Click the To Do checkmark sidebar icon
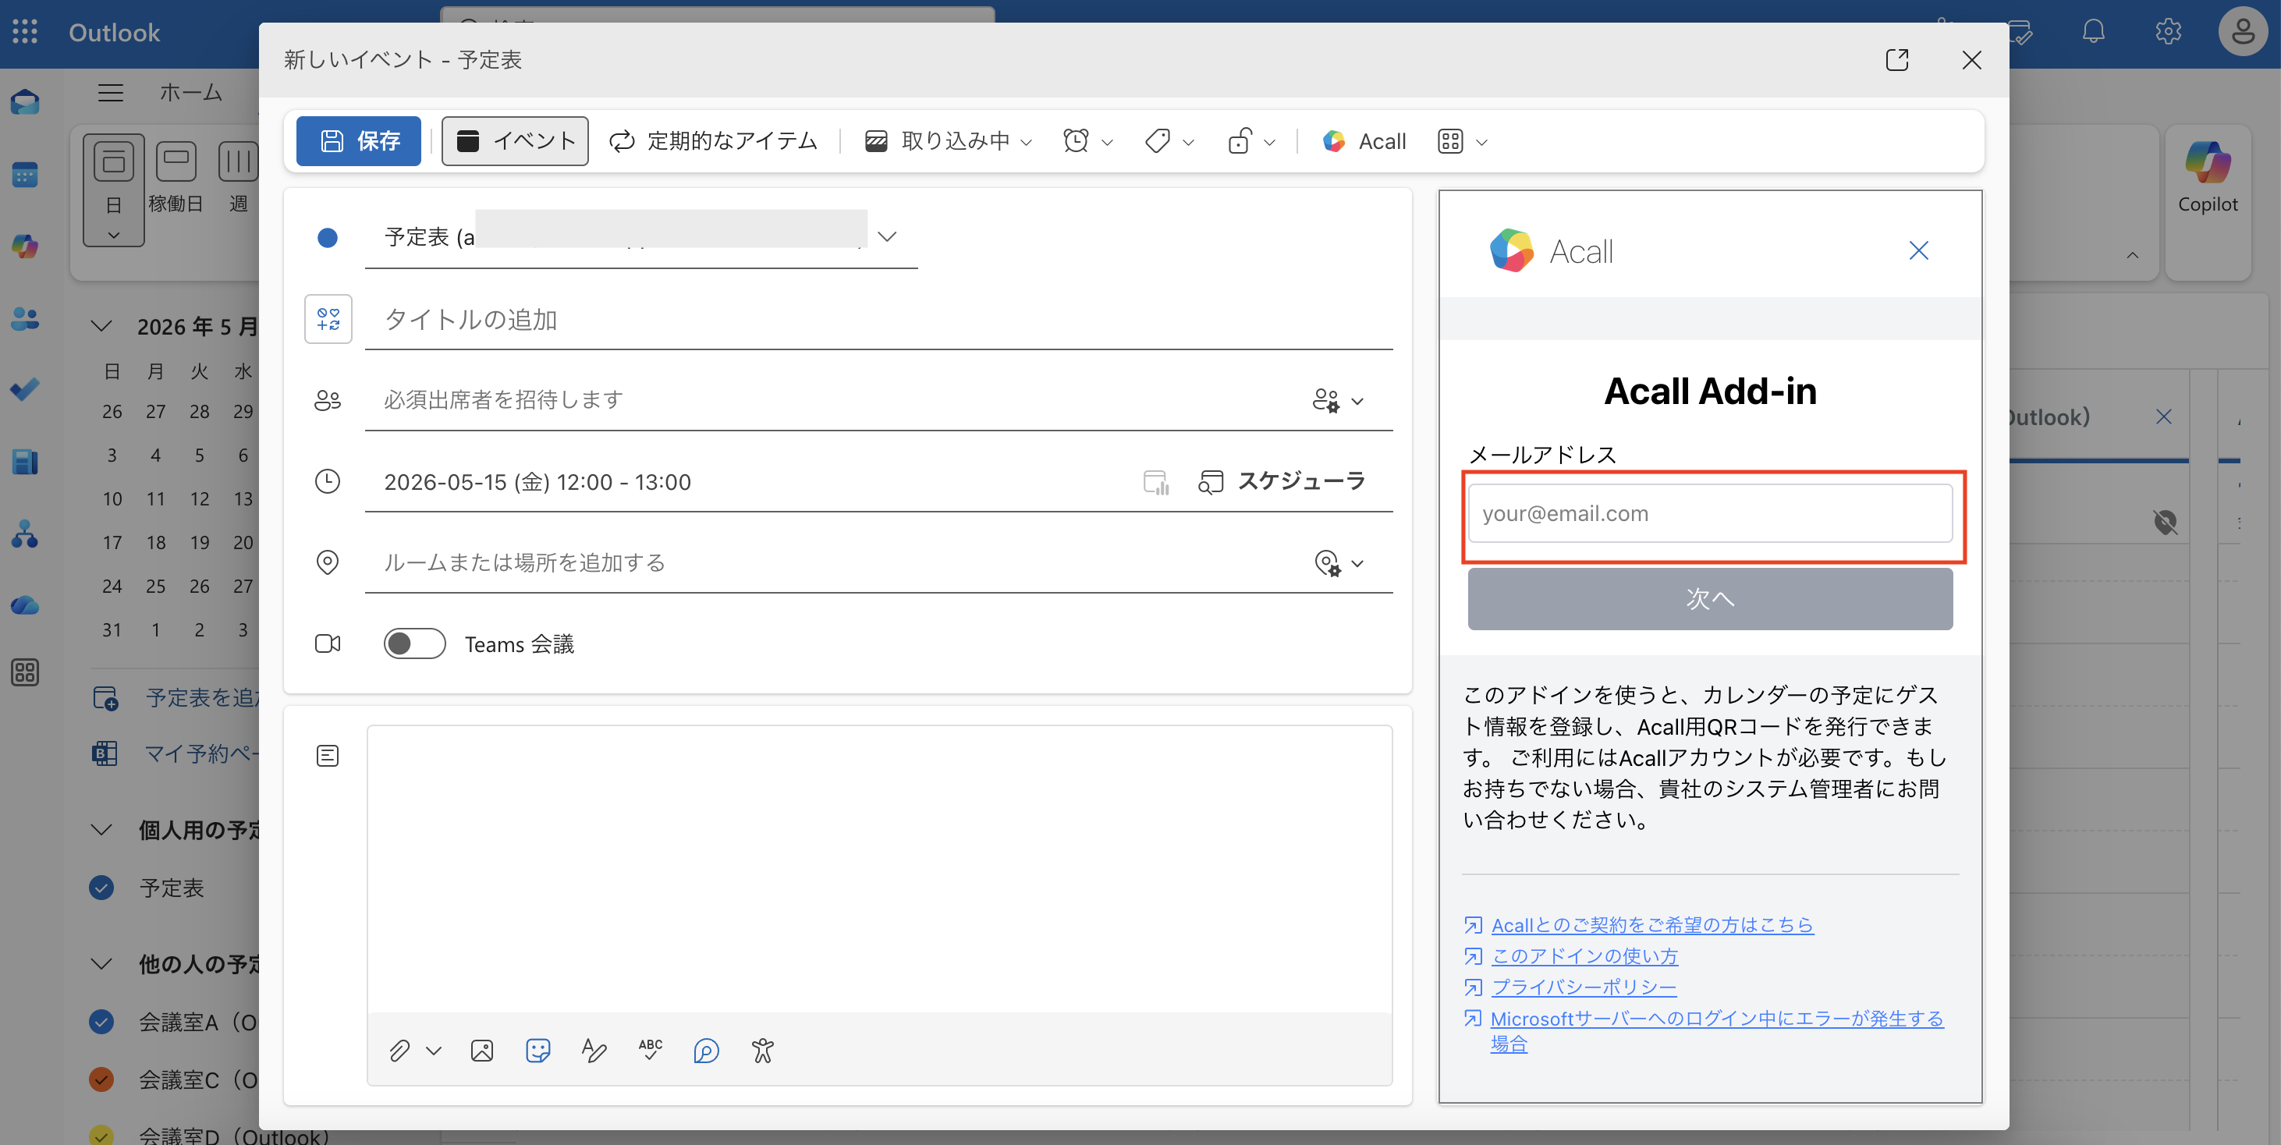The width and height of the screenshot is (2281, 1145). pos(25,390)
